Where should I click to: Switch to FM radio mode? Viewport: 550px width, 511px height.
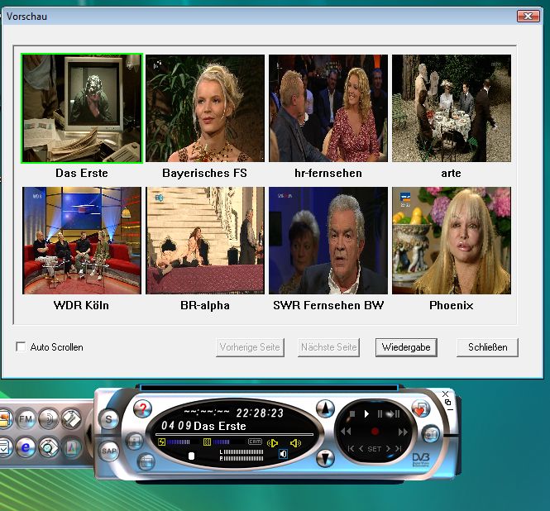click(x=26, y=418)
